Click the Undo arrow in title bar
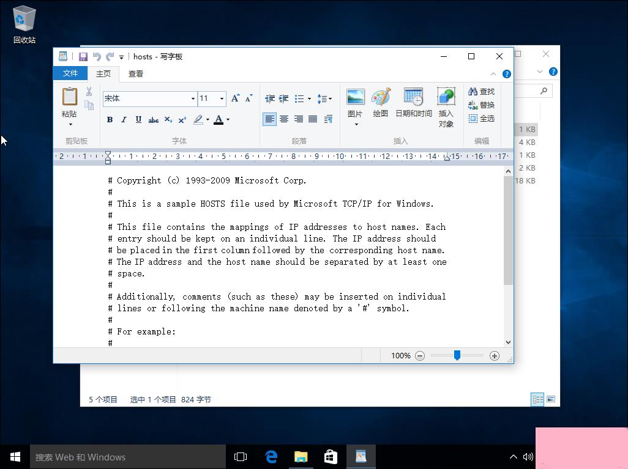 (x=97, y=57)
